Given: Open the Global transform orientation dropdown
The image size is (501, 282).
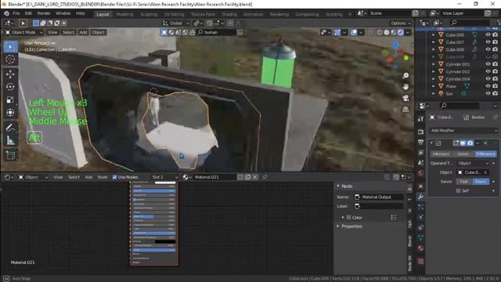Looking at the screenshot, I should coord(175,23).
